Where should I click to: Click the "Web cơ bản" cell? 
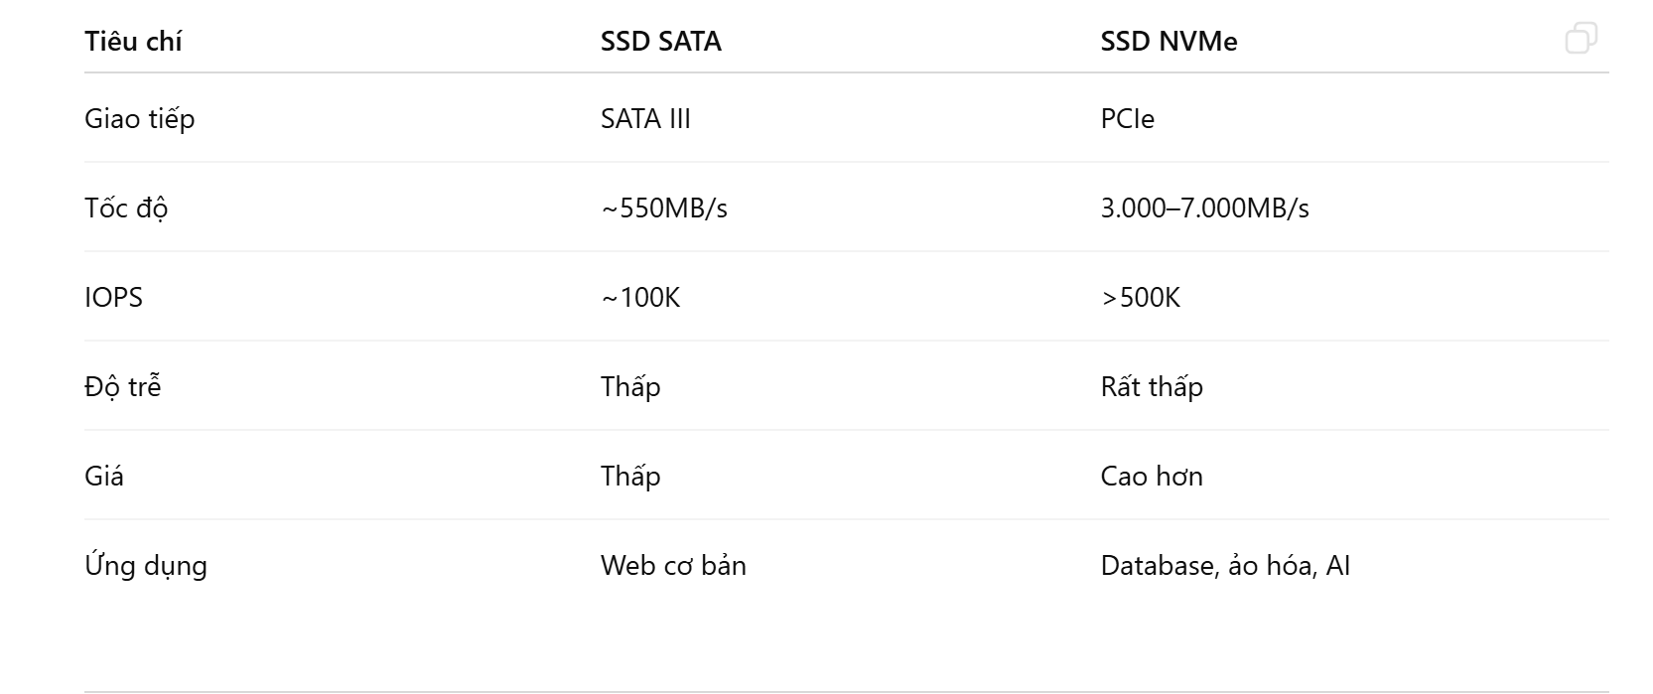(673, 566)
